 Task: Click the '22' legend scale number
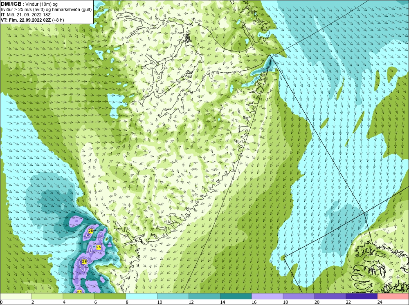(x=348, y=302)
